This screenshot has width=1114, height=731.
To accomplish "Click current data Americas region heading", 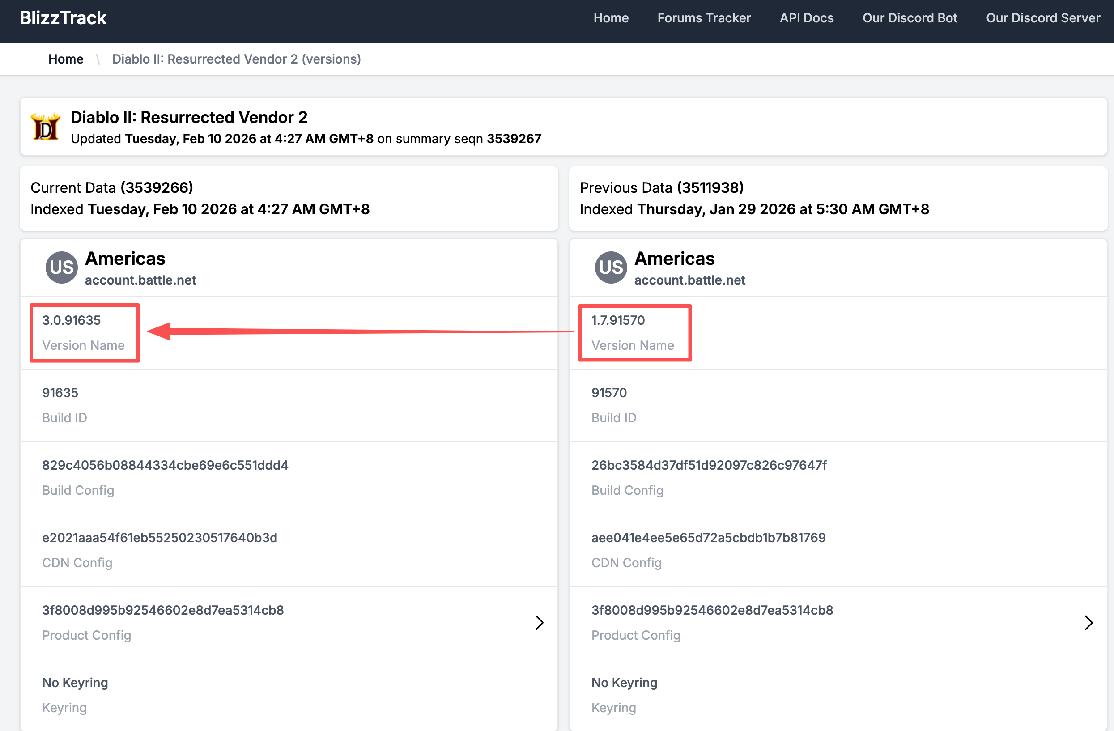I will click(x=125, y=259).
